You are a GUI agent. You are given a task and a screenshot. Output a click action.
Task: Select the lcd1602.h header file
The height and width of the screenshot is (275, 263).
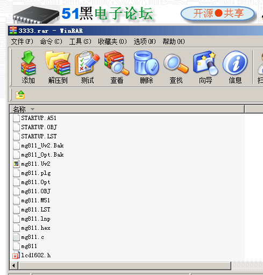(35, 255)
